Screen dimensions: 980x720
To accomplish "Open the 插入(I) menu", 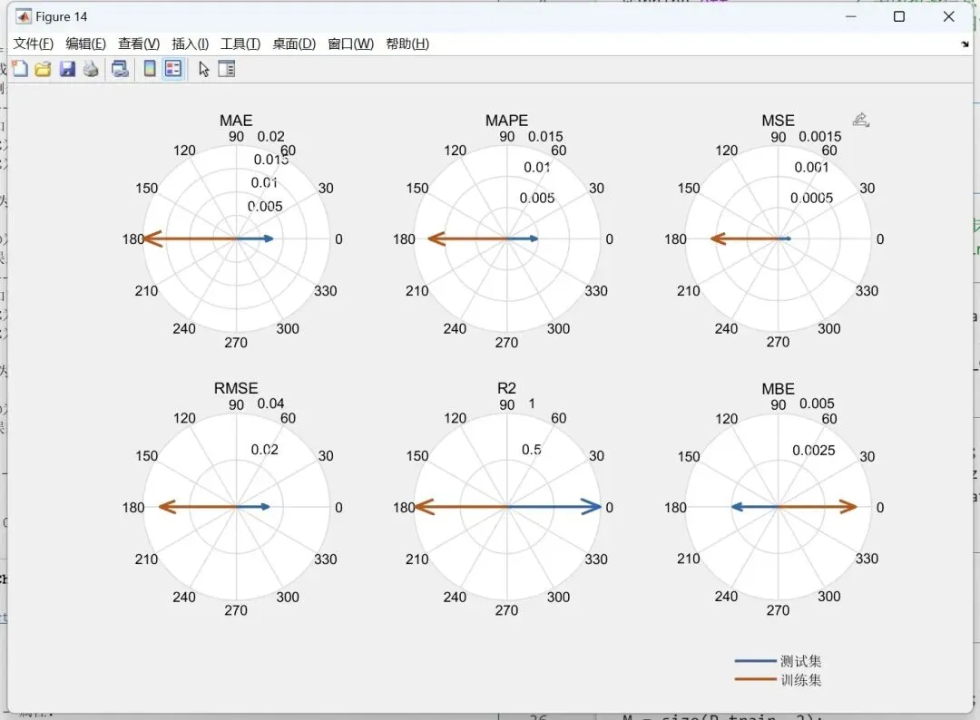I will pos(190,44).
